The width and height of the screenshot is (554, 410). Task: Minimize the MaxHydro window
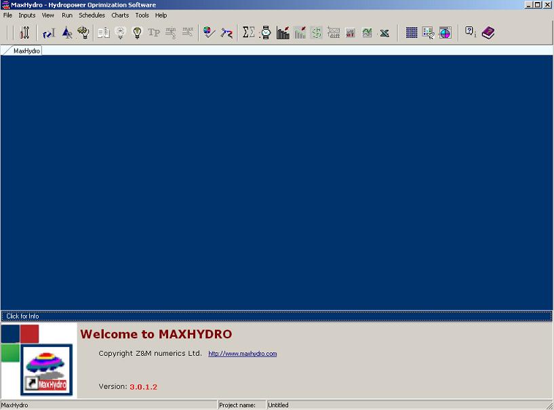528,5
